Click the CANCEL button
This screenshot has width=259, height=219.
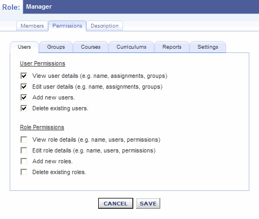[x=115, y=203]
